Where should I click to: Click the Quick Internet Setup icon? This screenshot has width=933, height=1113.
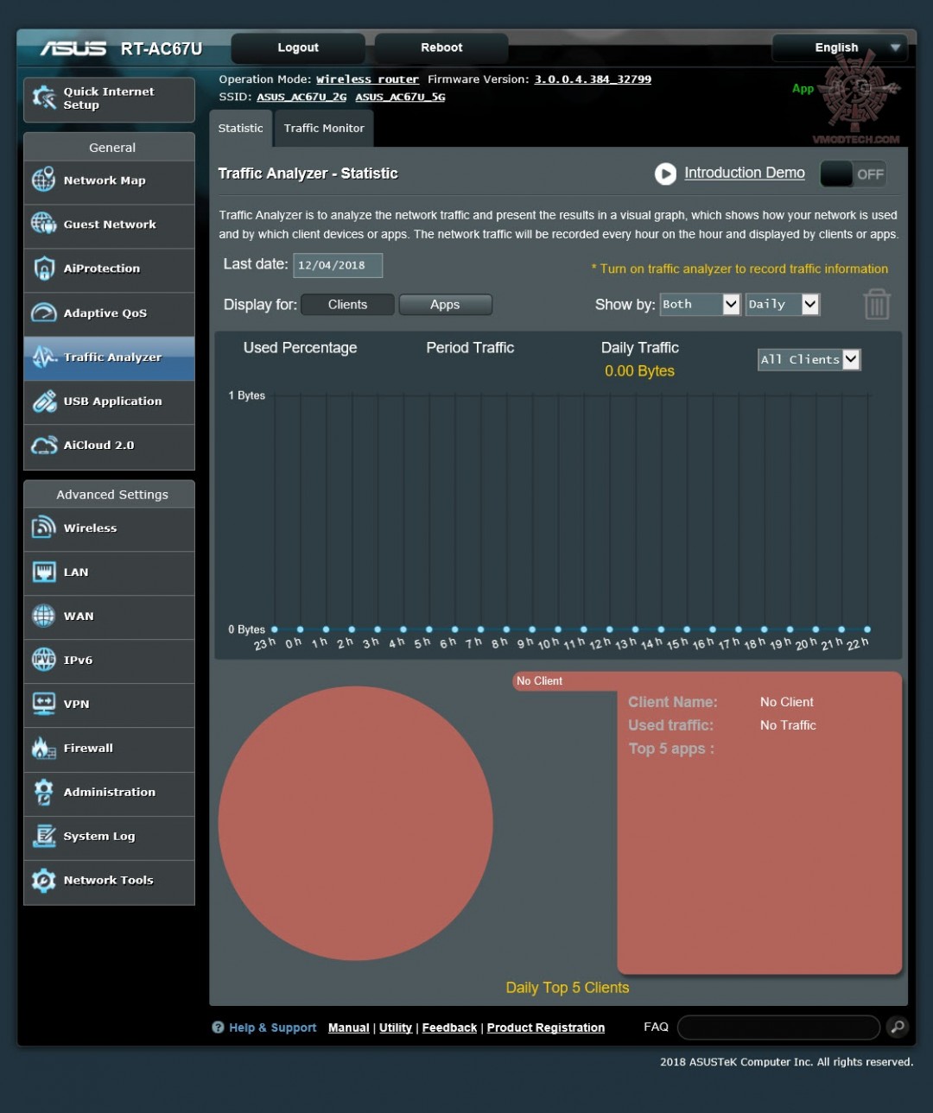pos(44,98)
